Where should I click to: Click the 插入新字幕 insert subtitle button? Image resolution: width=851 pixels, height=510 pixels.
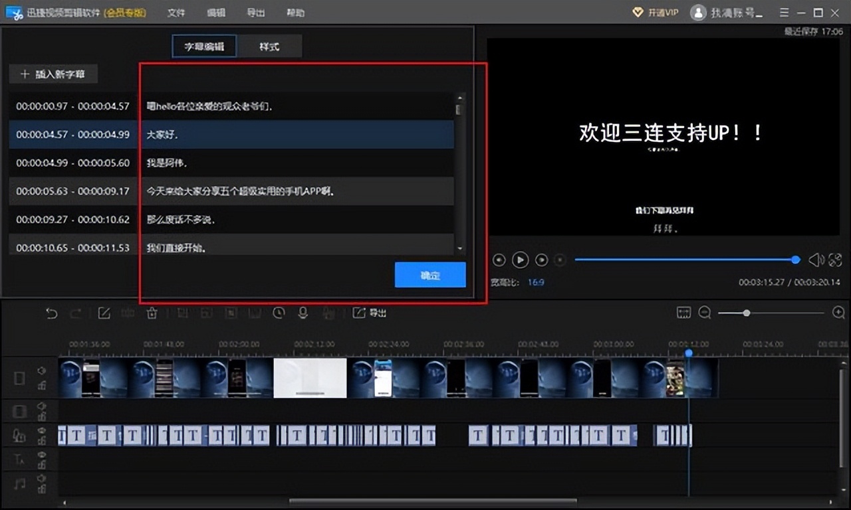click(x=53, y=74)
